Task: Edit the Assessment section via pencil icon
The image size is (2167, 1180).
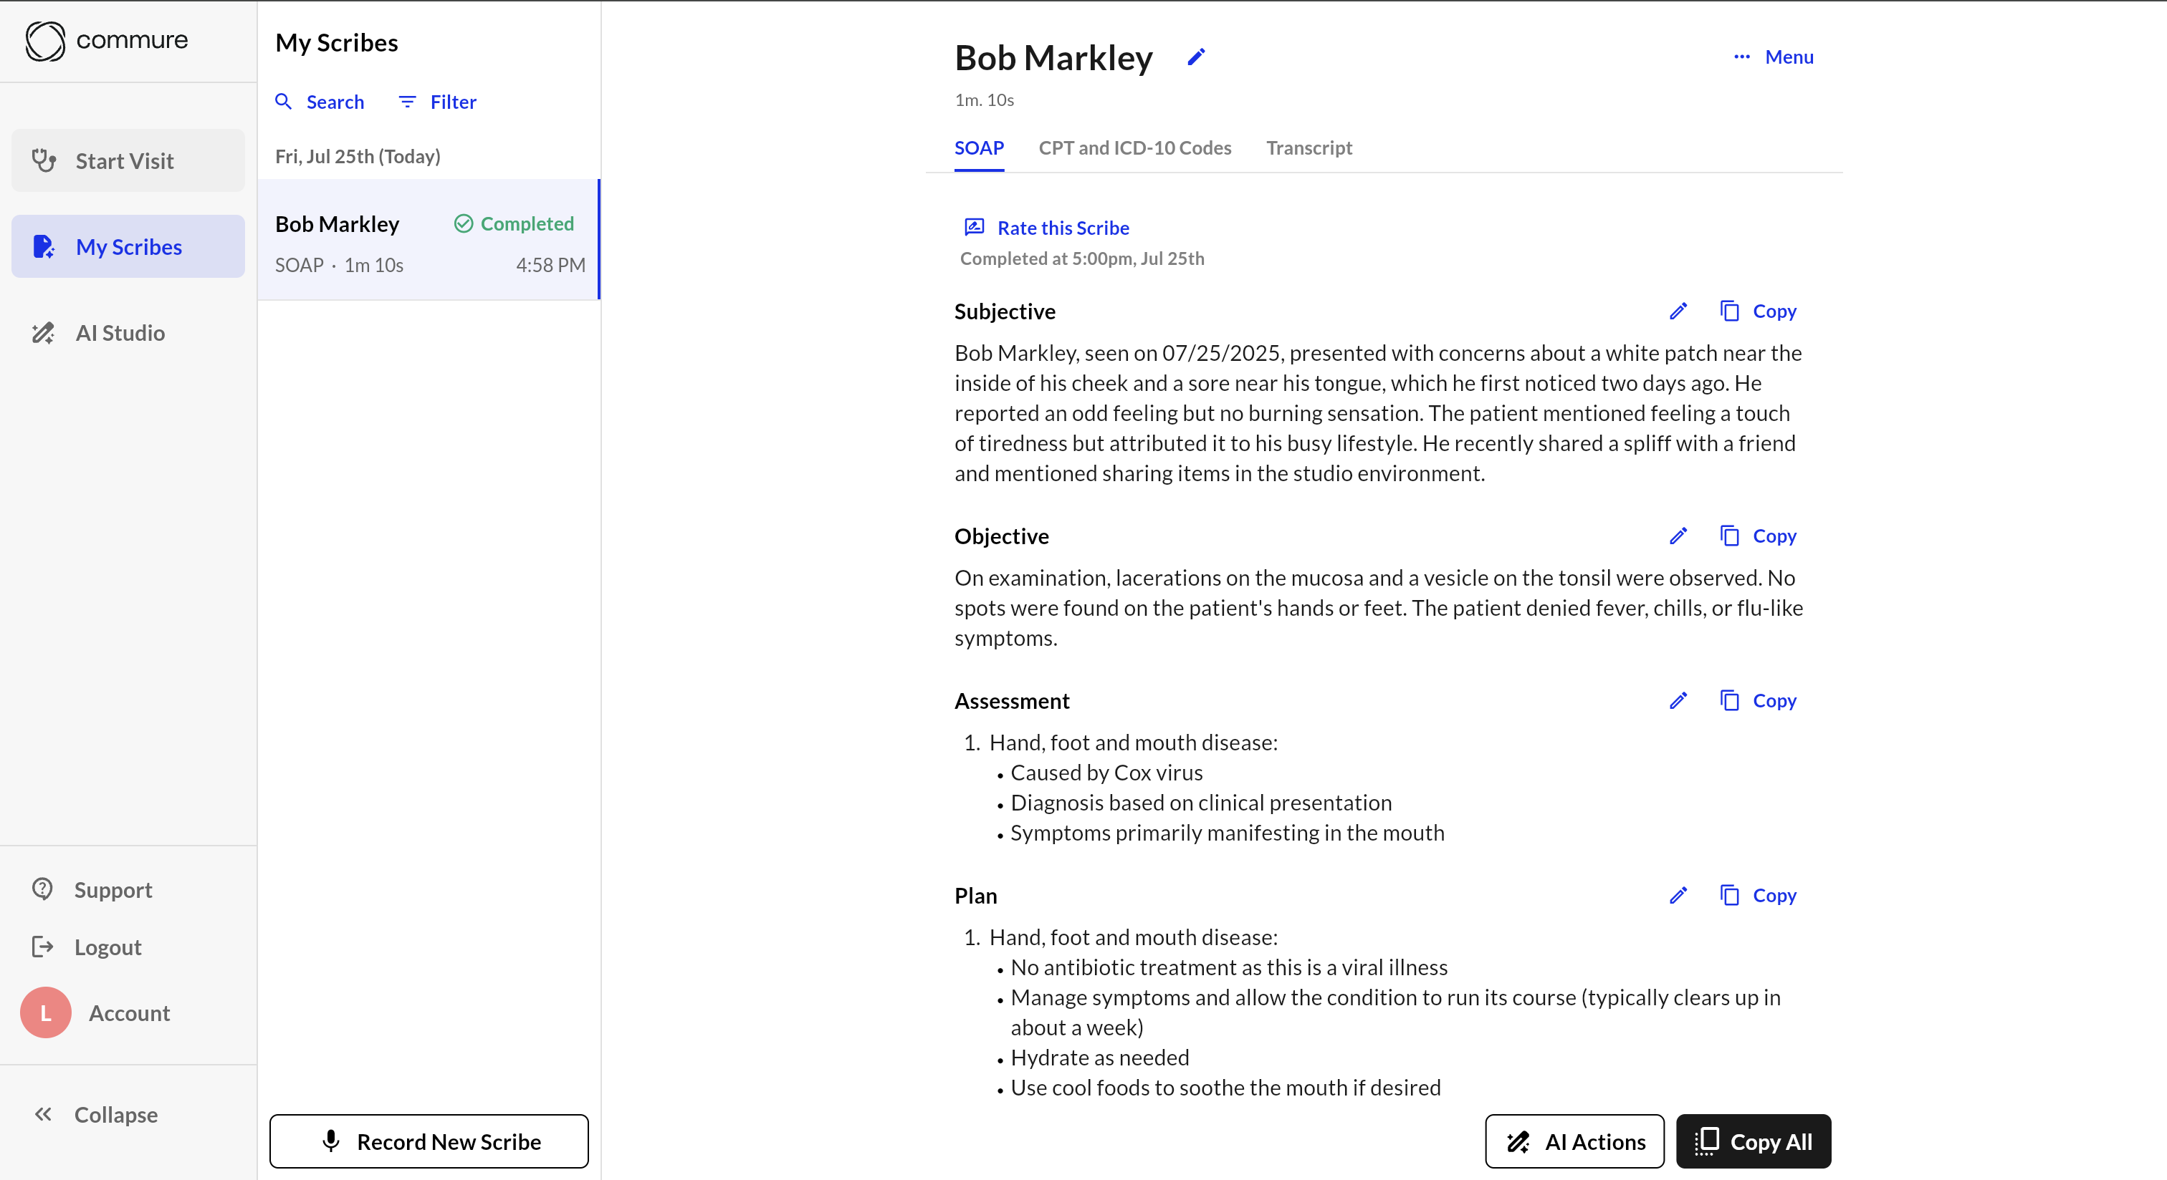Action: click(1678, 701)
